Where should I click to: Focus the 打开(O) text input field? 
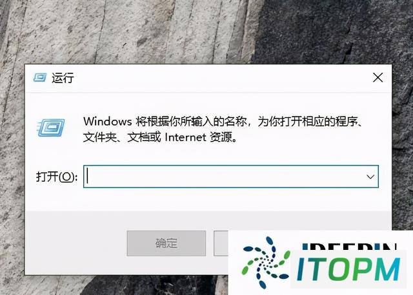pos(231,176)
